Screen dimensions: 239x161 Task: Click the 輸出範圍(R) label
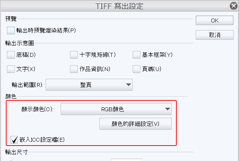(x=27, y=85)
